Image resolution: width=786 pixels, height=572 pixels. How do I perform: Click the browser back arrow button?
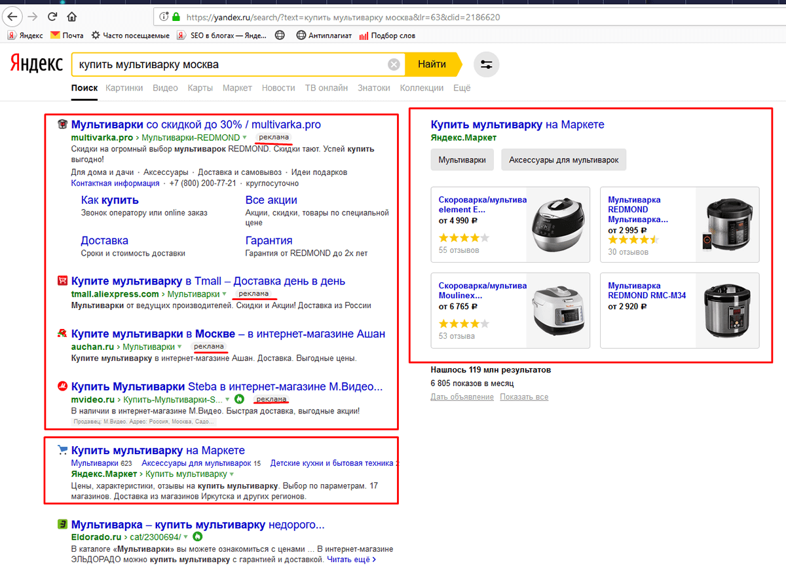12,16
